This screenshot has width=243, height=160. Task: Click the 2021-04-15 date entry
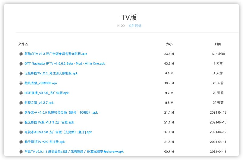click(x=218, y=122)
